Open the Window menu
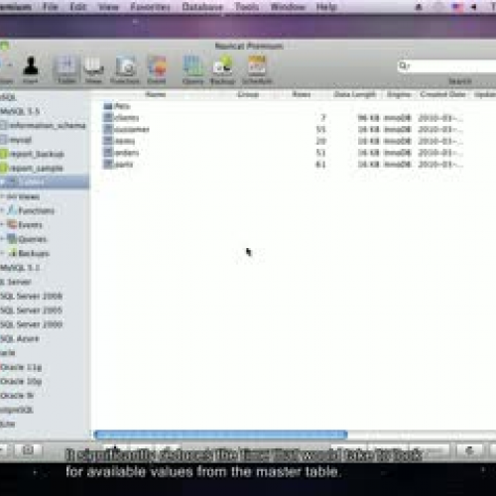The height and width of the screenshot is (496, 496). pyautogui.click(x=288, y=7)
